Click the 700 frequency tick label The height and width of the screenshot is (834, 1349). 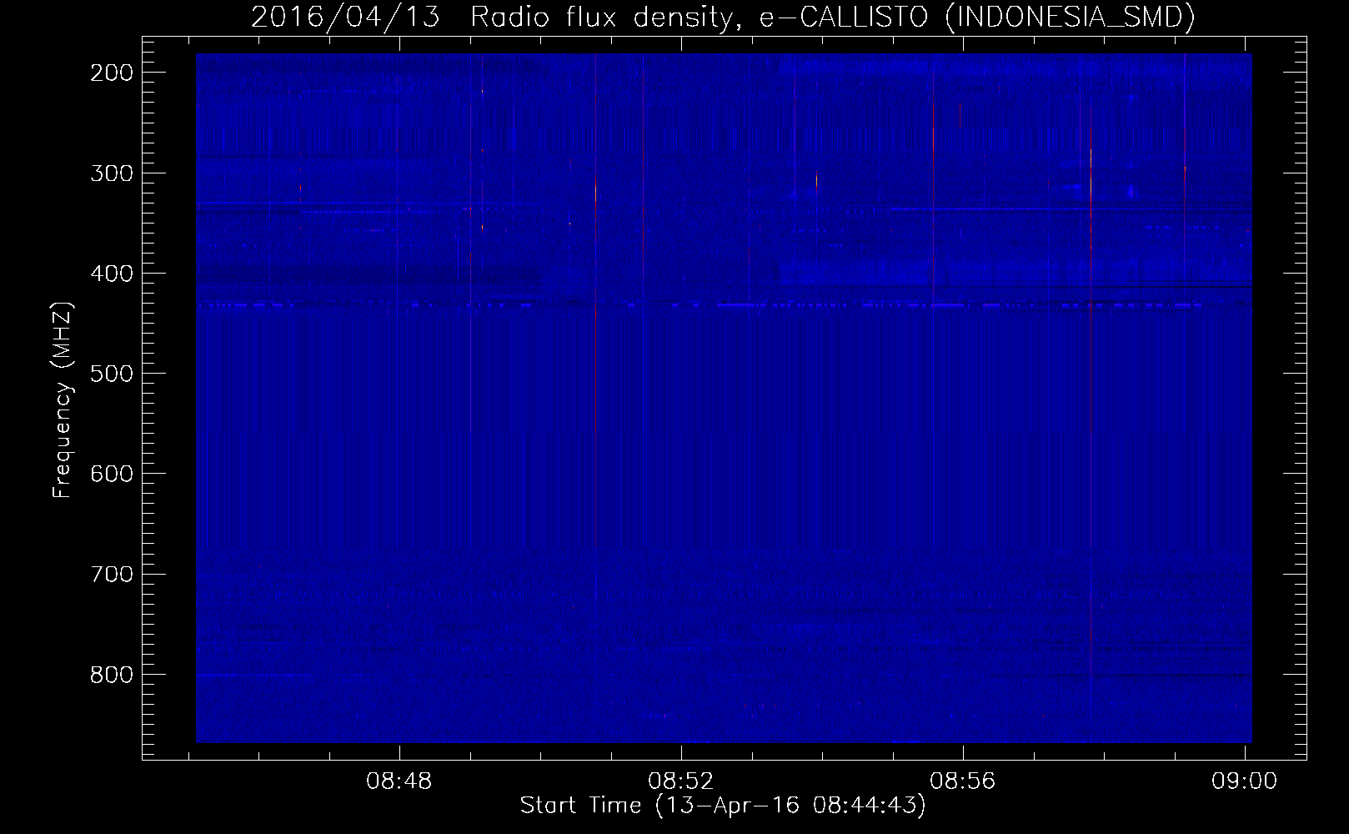point(111,574)
